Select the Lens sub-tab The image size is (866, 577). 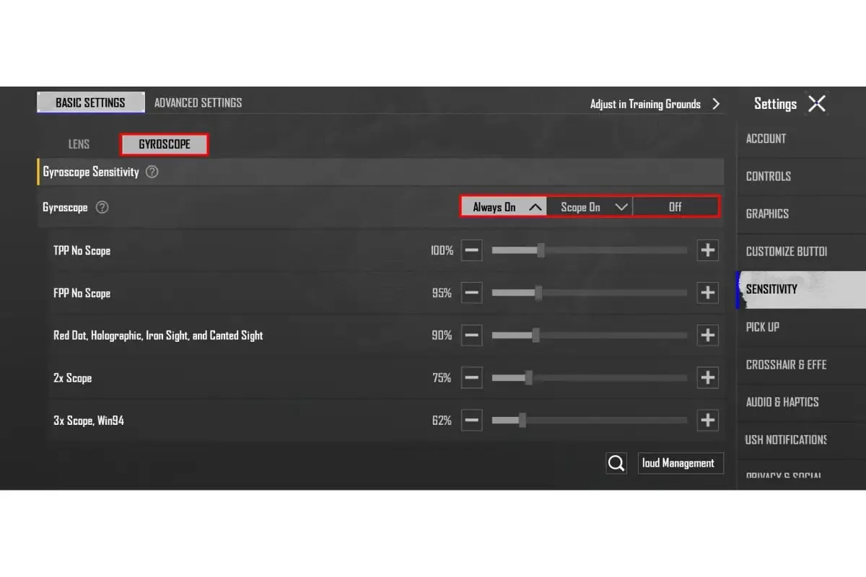[x=79, y=144]
